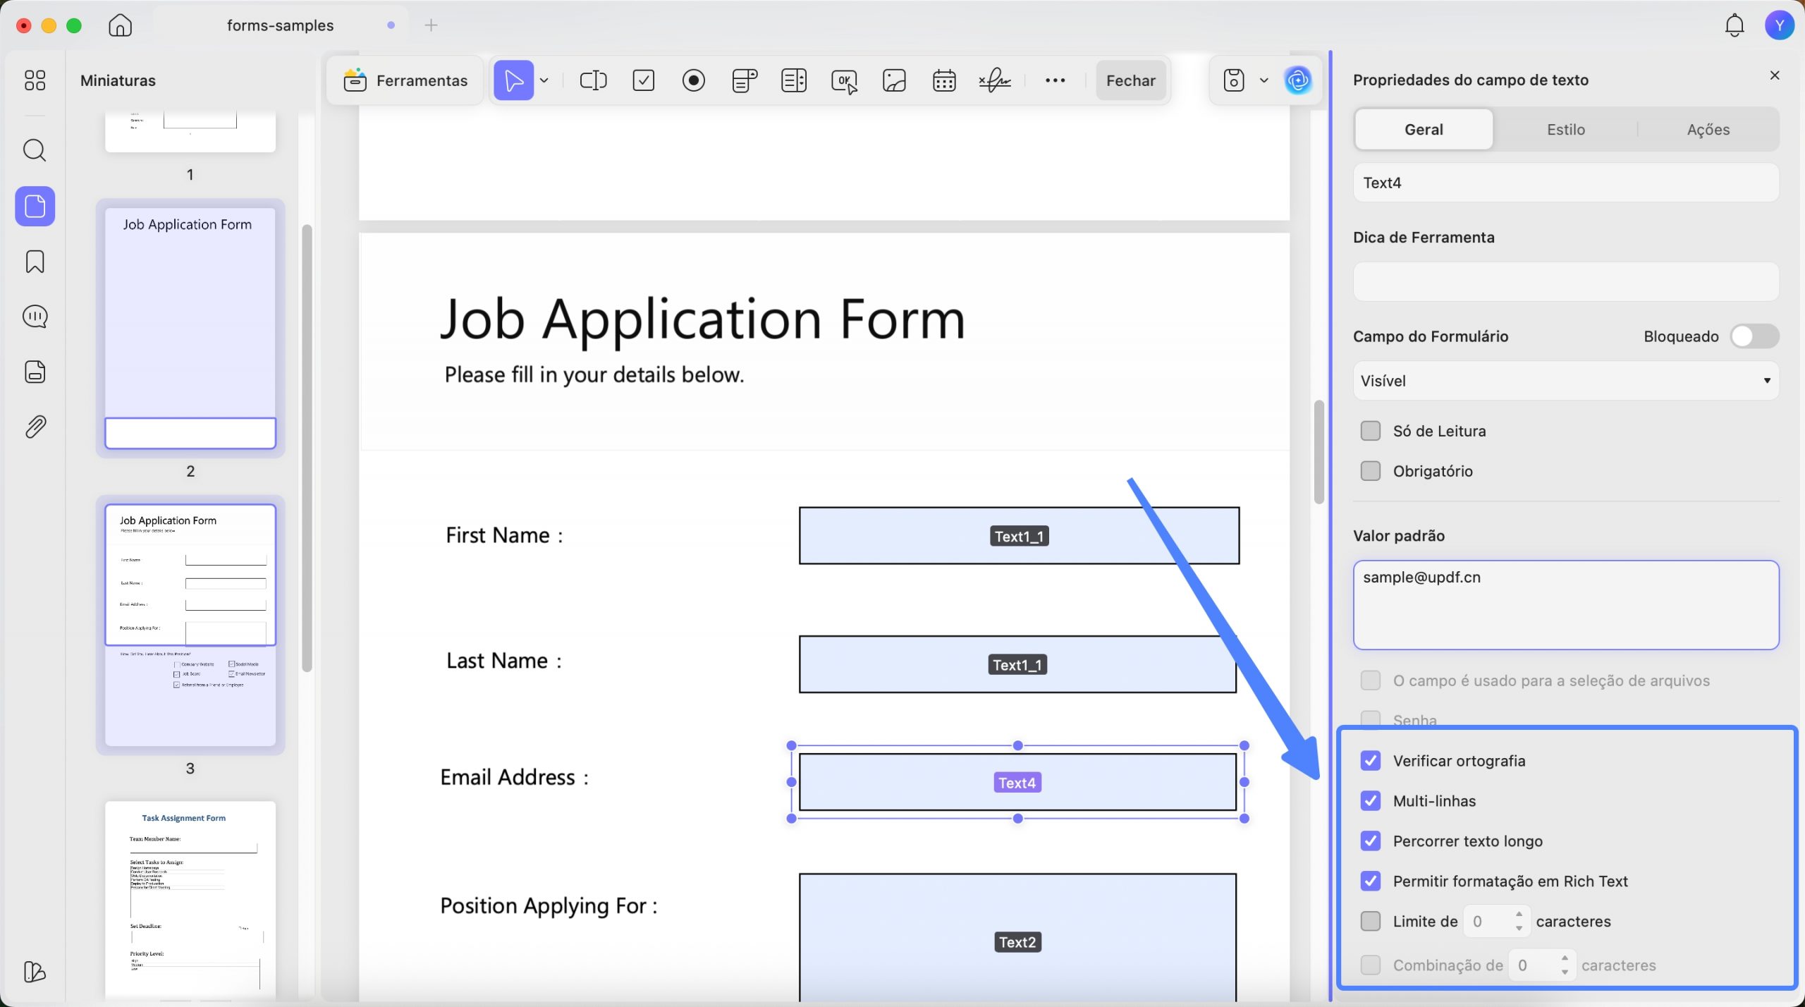1805x1007 pixels.
Task: Open notifications bell
Action: 1734,25
